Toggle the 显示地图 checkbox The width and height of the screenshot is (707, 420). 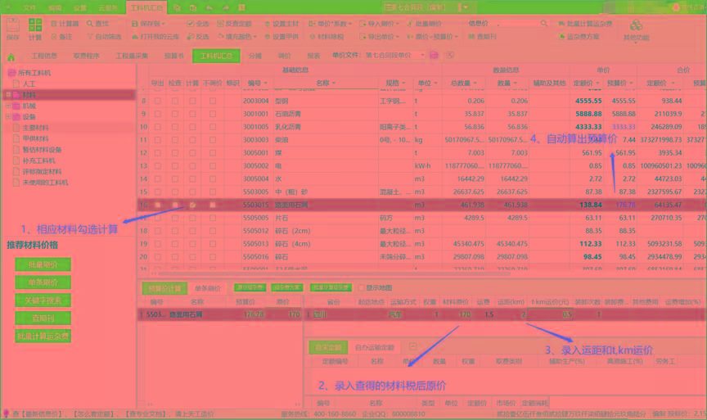pos(361,287)
